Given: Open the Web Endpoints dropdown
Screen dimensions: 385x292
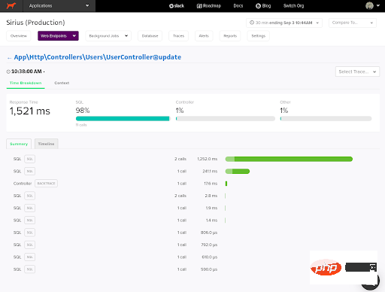Looking at the screenshot, I should point(58,36).
